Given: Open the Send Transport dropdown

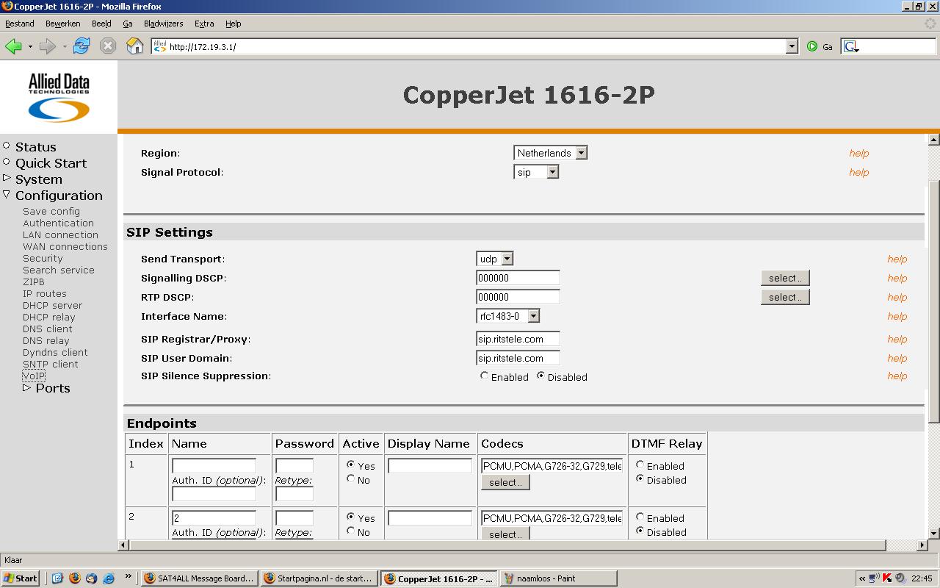Looking at the screenshot, I should pyautogui.click(x=495, y=259).
